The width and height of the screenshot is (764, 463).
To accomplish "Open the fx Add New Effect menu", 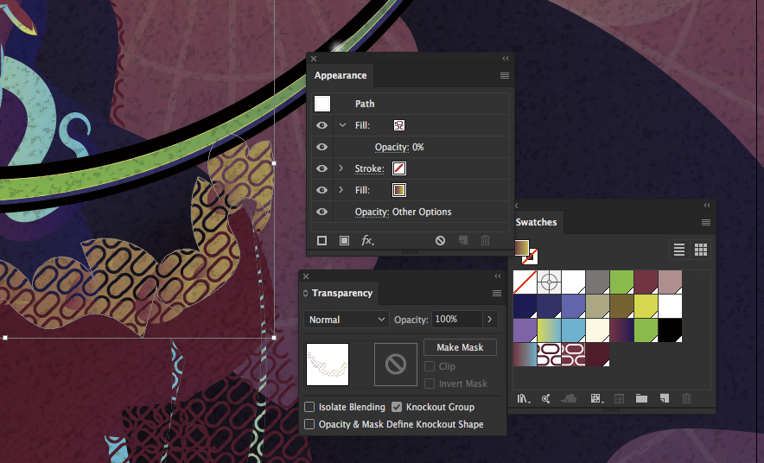I will tap(367, 241).
